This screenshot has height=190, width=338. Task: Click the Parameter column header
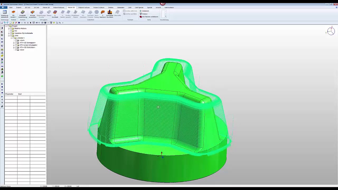(11, 94)
